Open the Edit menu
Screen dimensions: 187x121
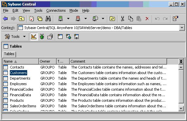pos(15,10)
